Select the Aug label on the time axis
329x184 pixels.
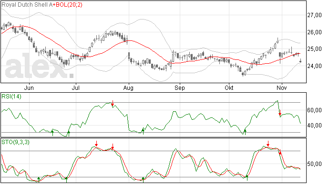pyautogui.click(x=128, y=88)
